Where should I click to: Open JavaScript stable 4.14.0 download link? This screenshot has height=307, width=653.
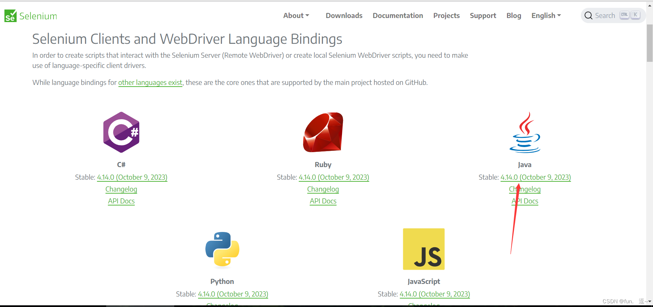[x=435, y=294]
